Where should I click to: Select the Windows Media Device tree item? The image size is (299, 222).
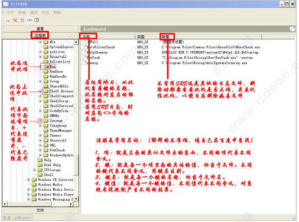56,190
